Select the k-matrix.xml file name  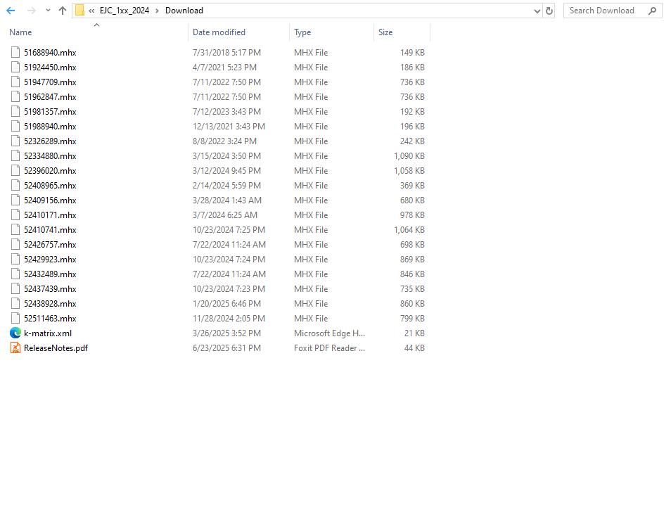coord(48,333)
